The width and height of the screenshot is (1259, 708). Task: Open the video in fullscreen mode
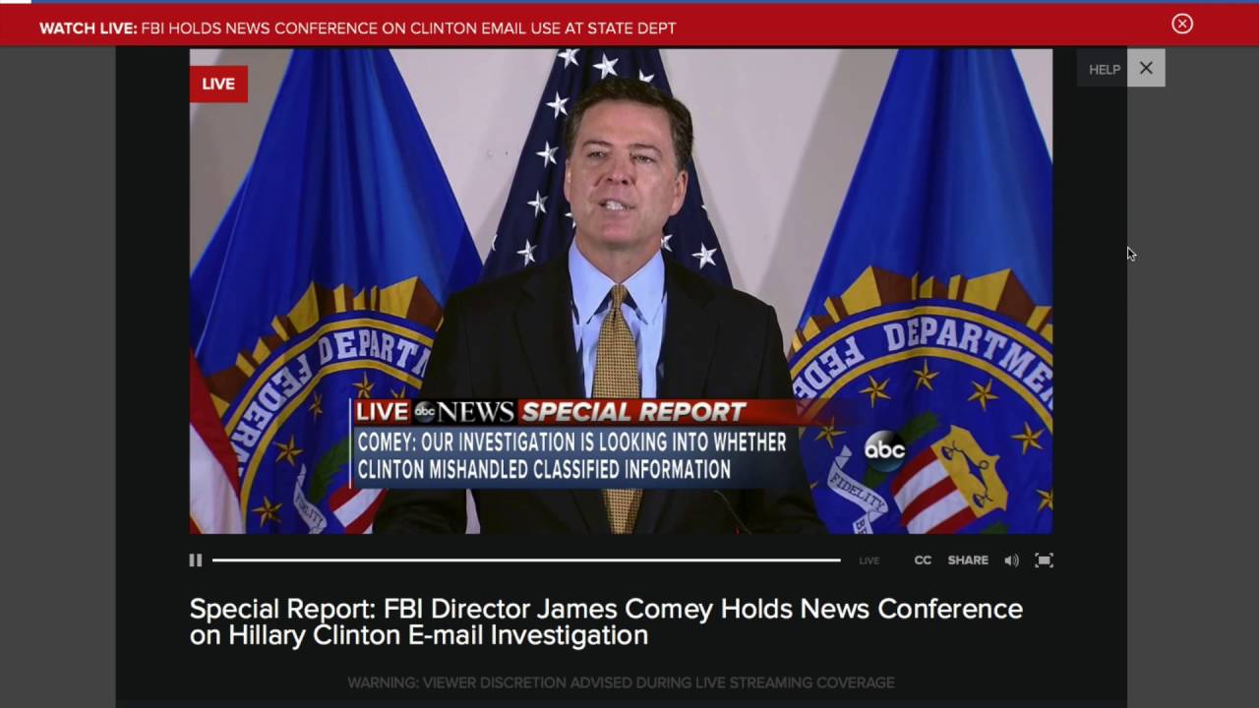[1044, 560]
